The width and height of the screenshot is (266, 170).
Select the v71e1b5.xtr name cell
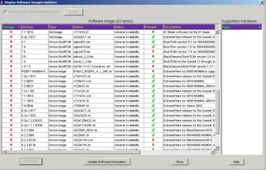(x=93, y=91)
